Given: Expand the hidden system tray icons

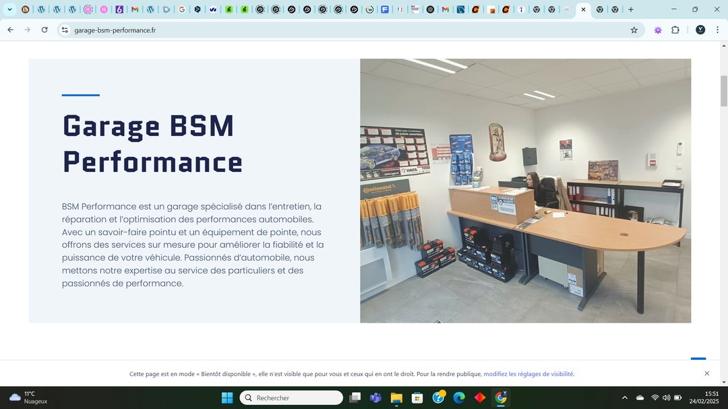Looking at the screenshot, I should click(624, 398).
